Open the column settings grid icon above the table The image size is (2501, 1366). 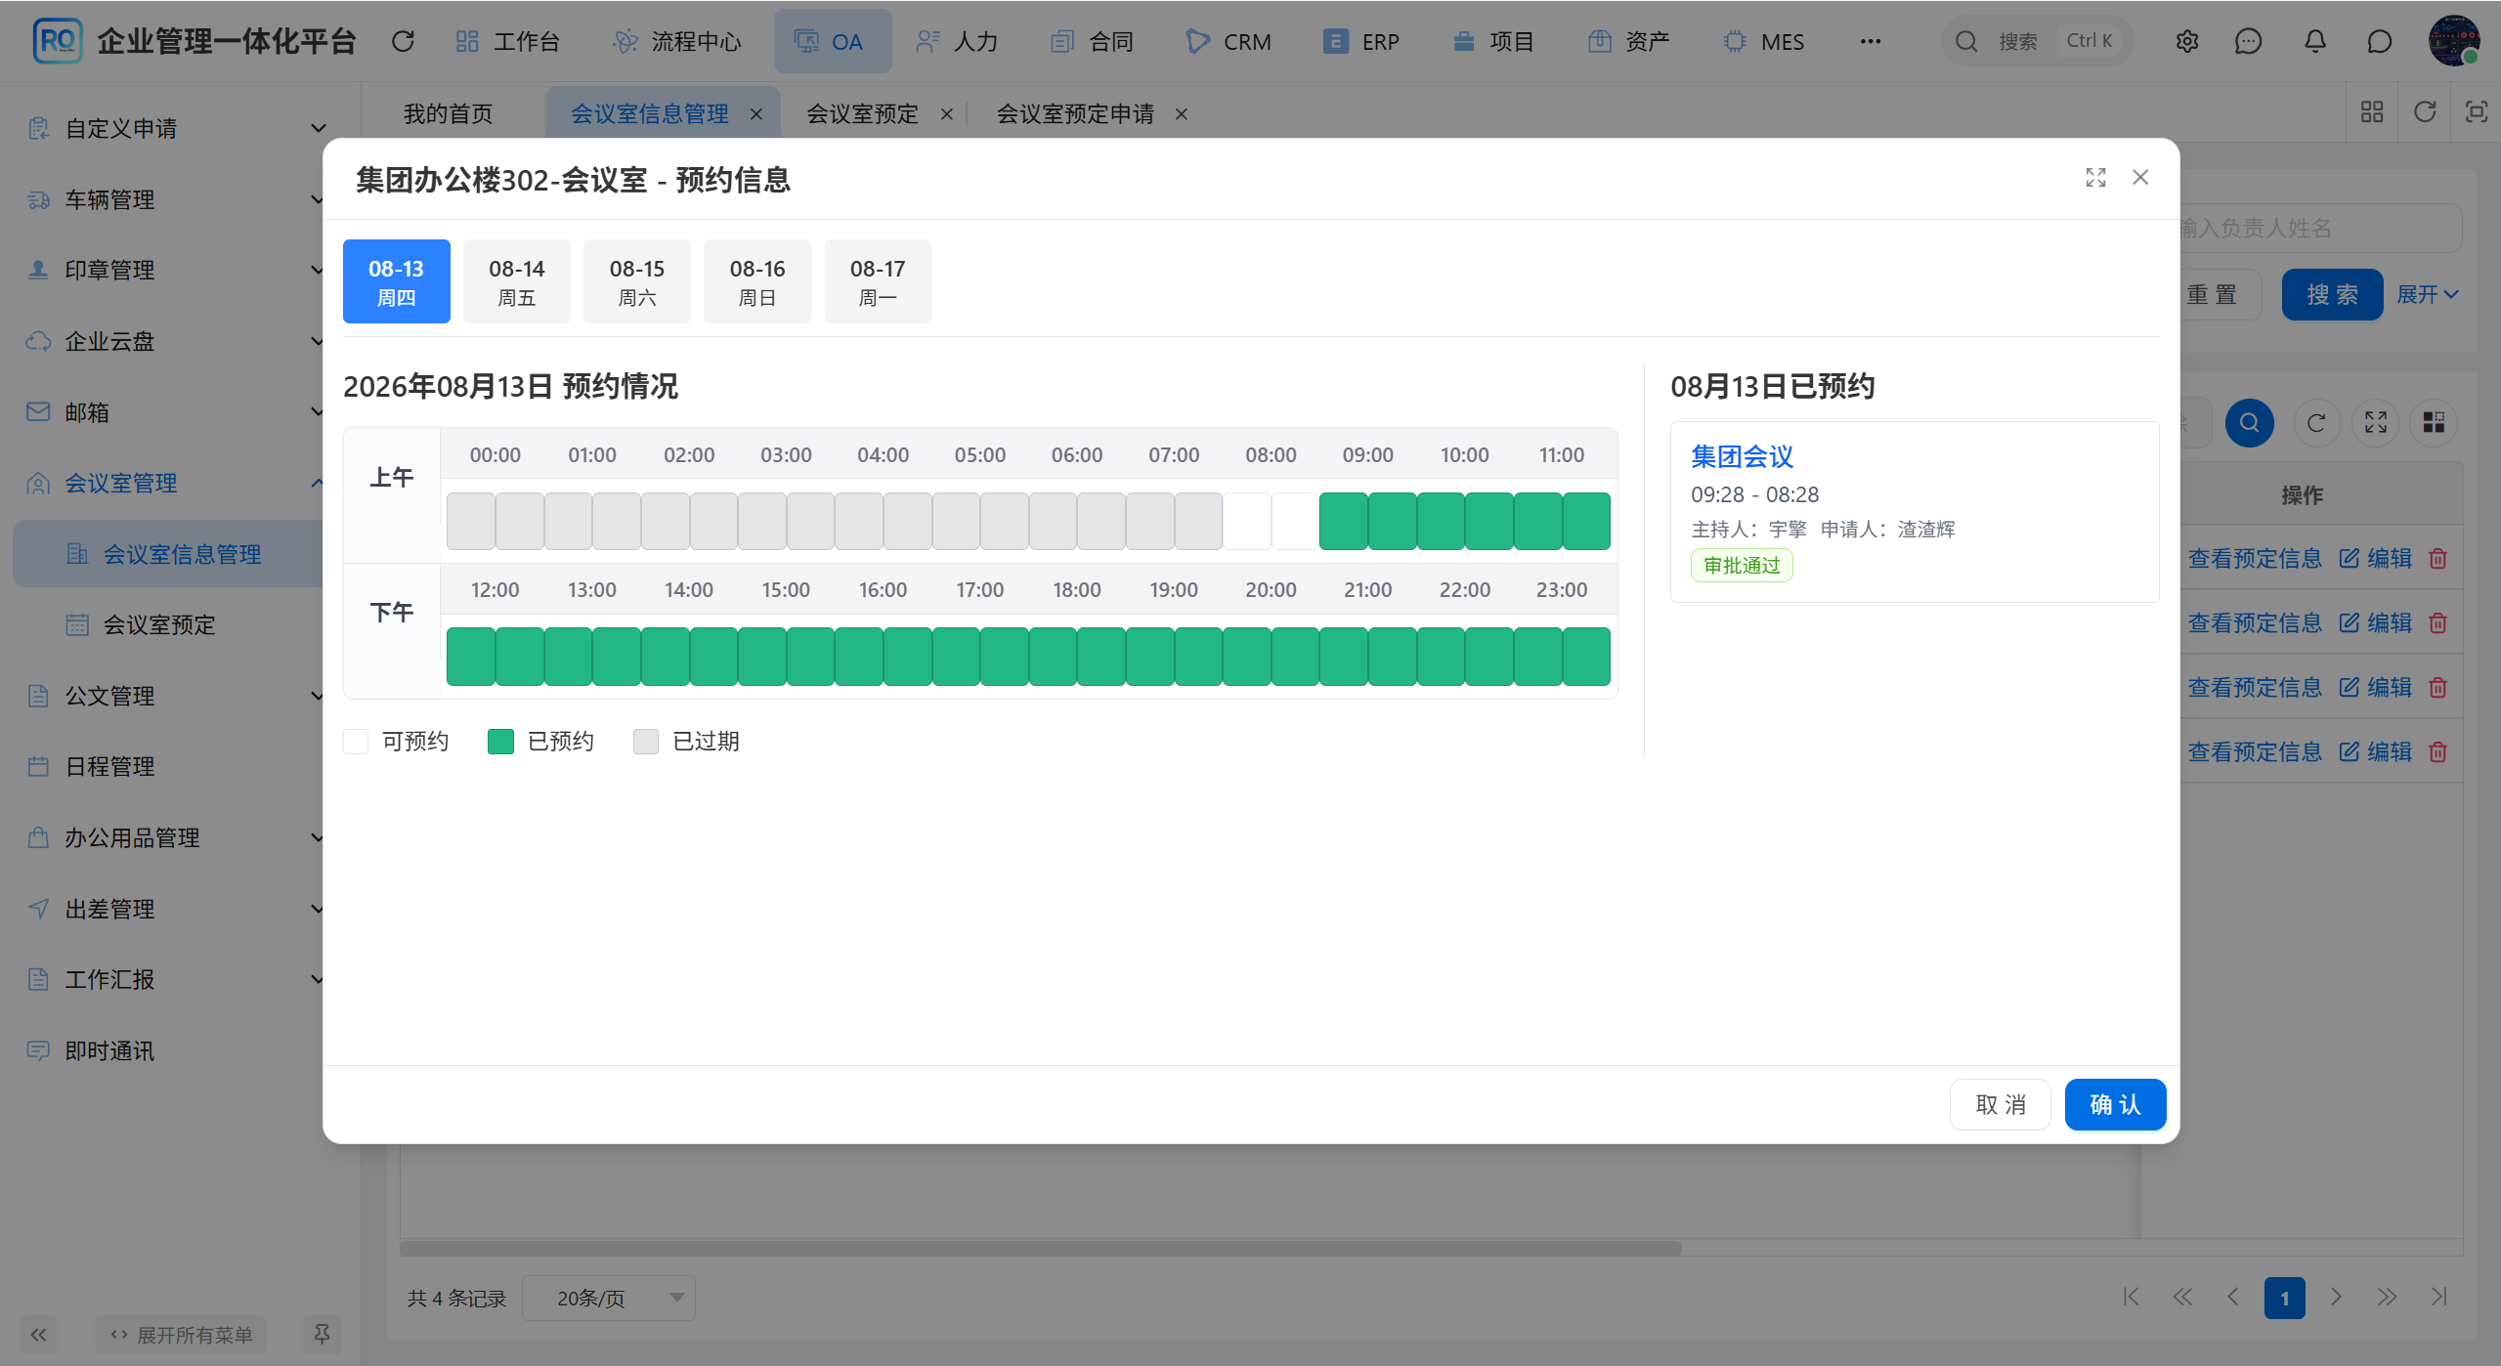click(x=2434, y=423)
